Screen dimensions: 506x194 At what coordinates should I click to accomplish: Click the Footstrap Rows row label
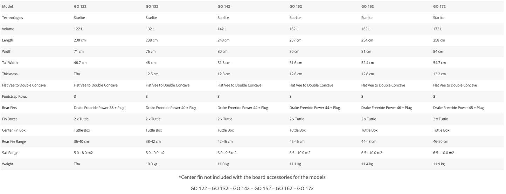pyautogui.click(x=14, y=96)
